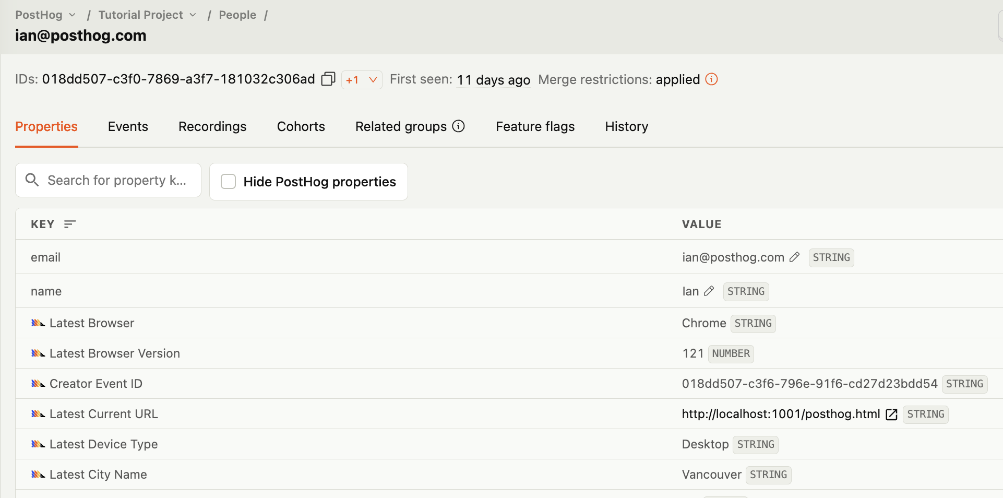Click the PostHog logo beside Latest Device Type
This screenshot has height=498, width=1003.
pyautogui.click(x=38, y=444)
